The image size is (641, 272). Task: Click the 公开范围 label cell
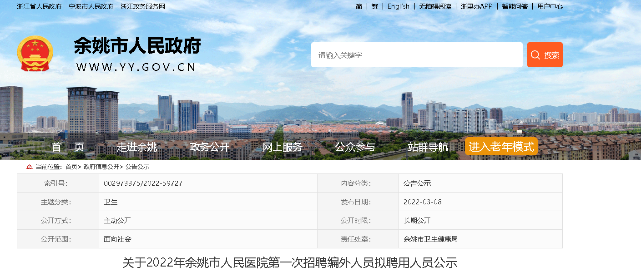coord(58,239)
